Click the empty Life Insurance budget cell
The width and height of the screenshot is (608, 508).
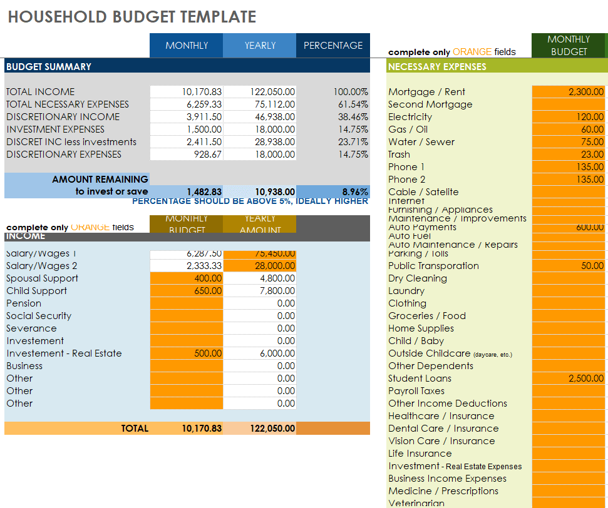(568, 454)
